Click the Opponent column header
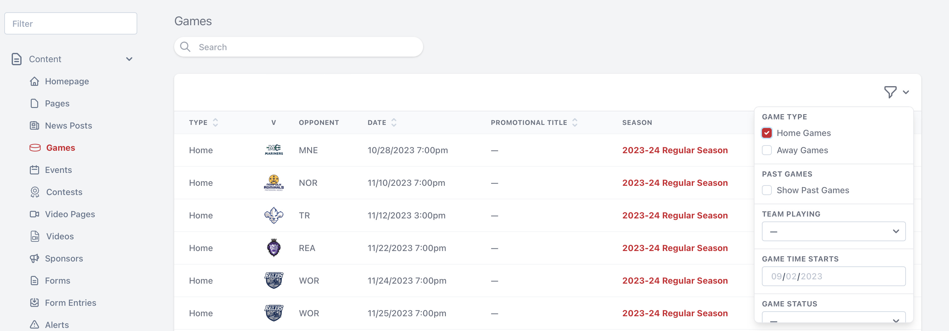 [319, 123]
